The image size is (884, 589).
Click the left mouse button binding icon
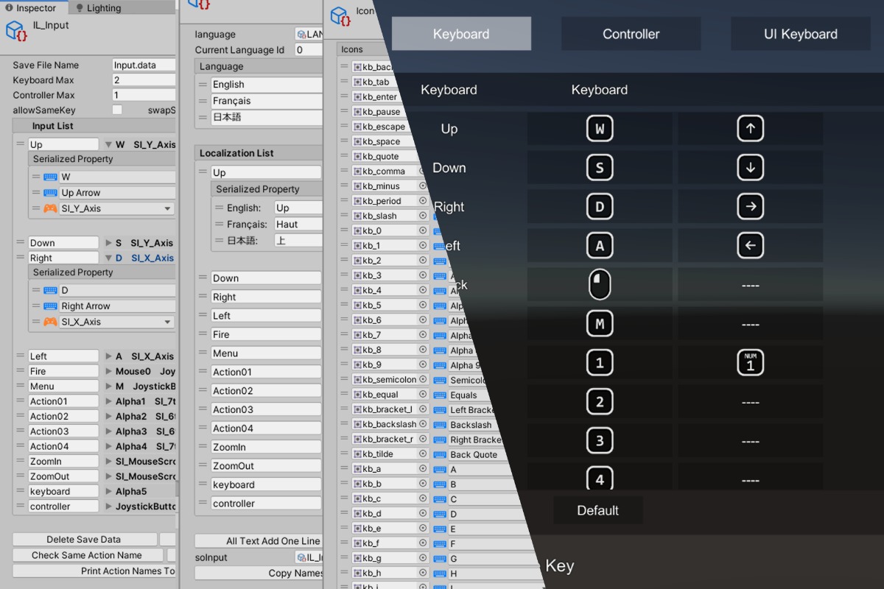[600, 285]
